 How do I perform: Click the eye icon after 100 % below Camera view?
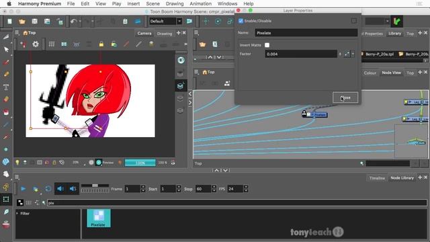pyautogui.click(x=173, y=163)
